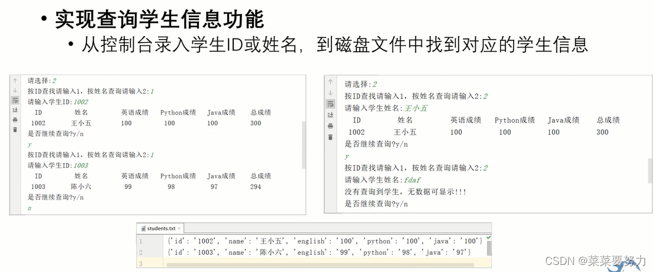Screen dimensions: 654x272
Task: Click '陈小六' name in left console
Action: 81,187
